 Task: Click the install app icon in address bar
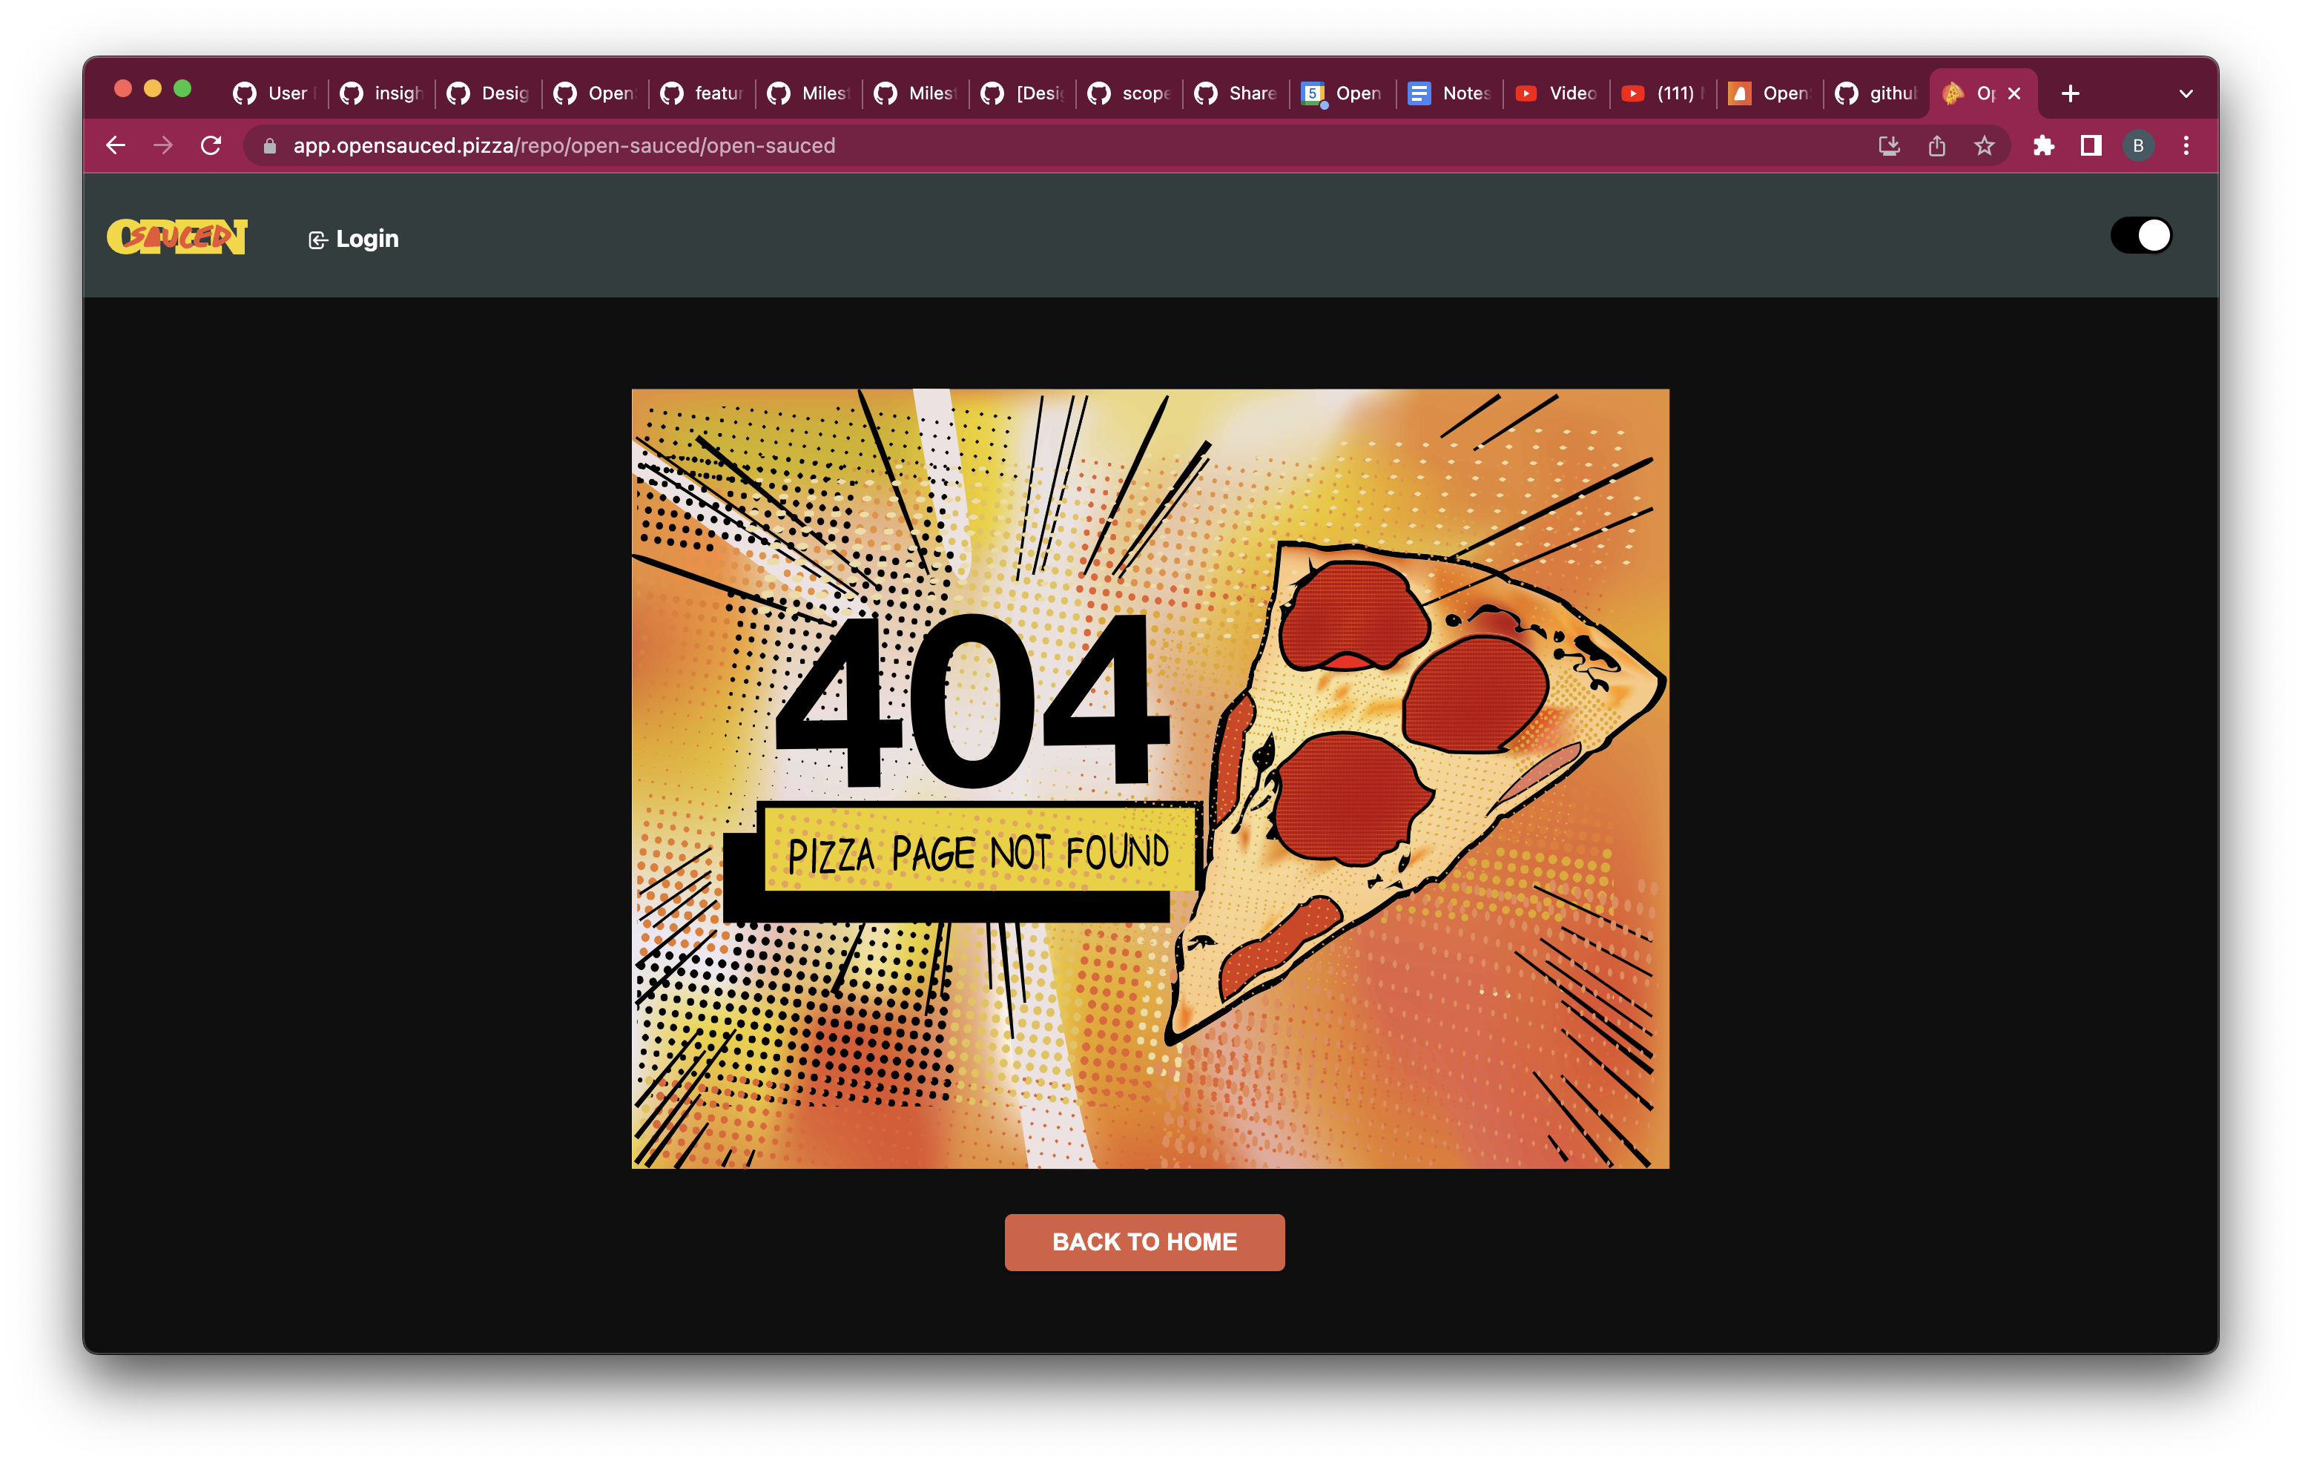(x=1888, y=145)
